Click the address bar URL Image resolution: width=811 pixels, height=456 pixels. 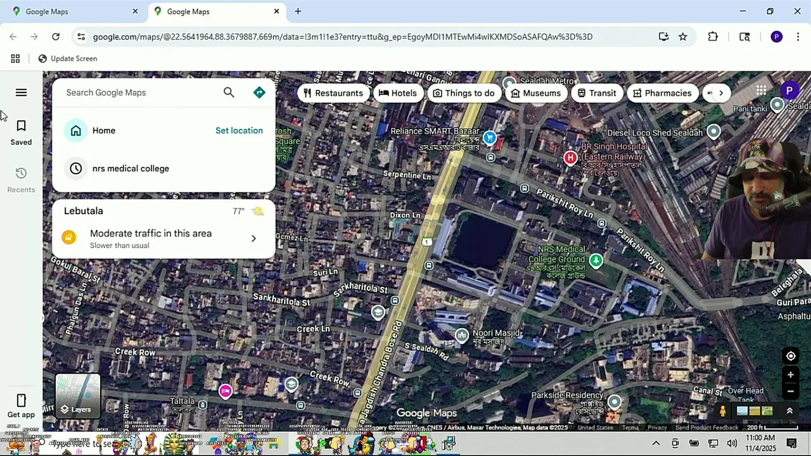[343, 37]
